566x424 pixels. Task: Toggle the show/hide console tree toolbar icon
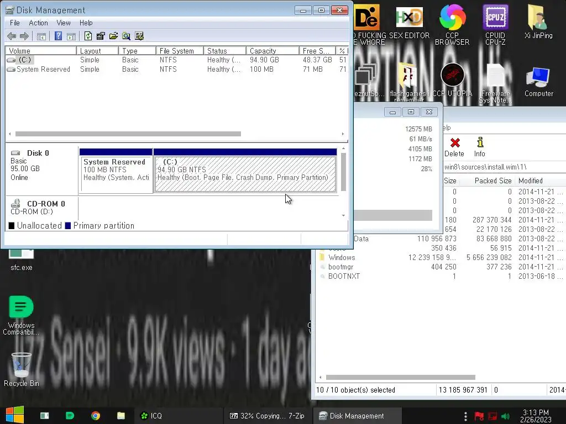(x=41, y=36)
